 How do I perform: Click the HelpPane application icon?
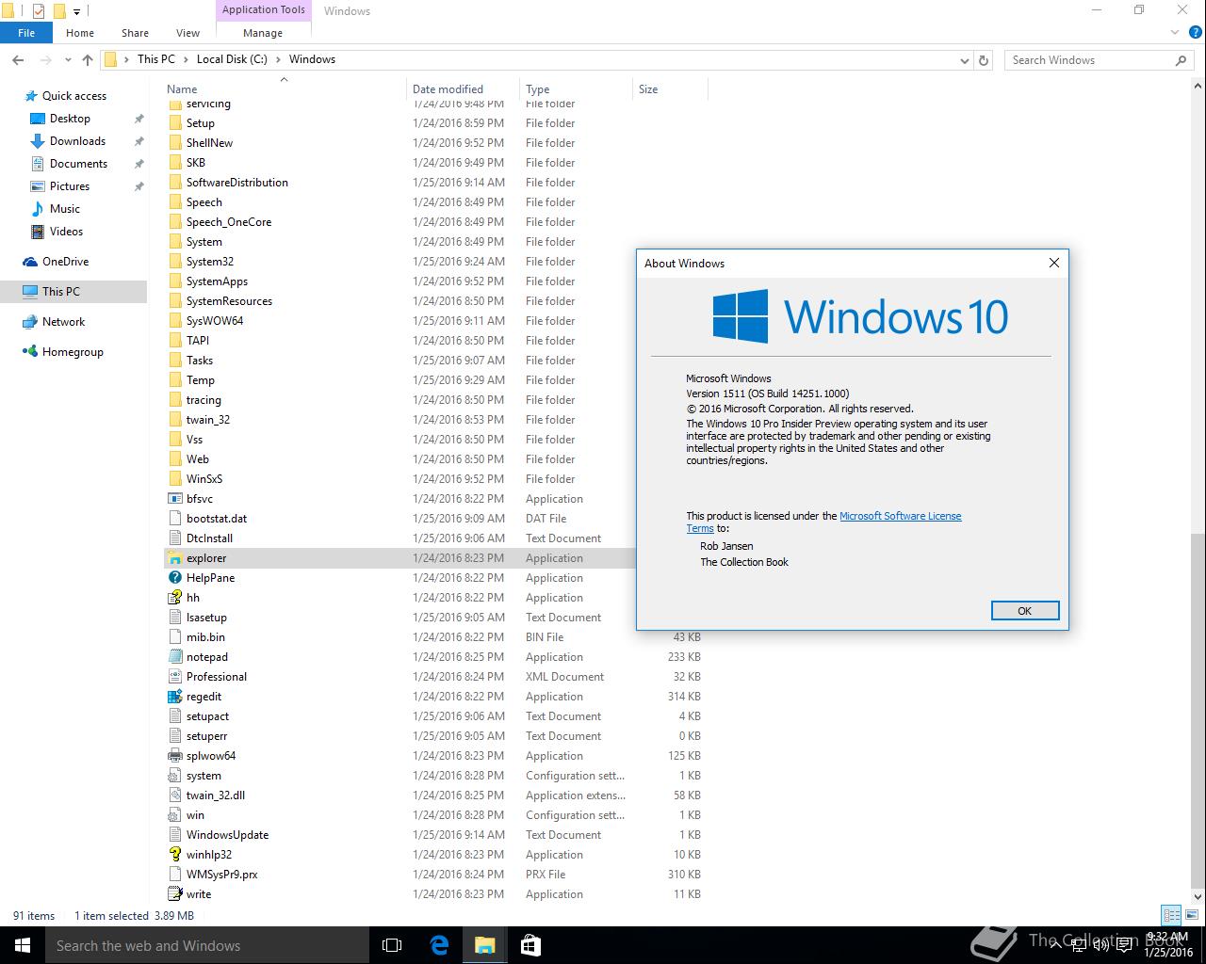coord(174,578)
